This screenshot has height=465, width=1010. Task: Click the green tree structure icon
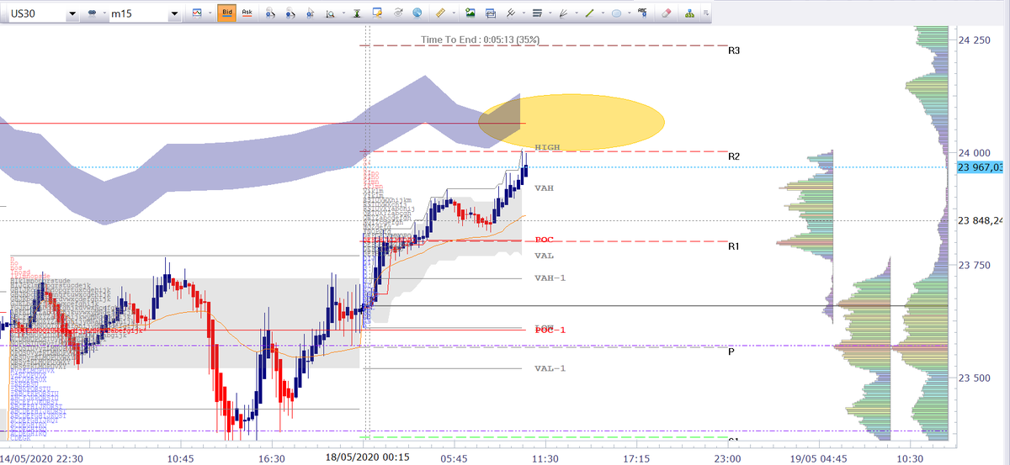pyautogui.click(x=690, y=13)
